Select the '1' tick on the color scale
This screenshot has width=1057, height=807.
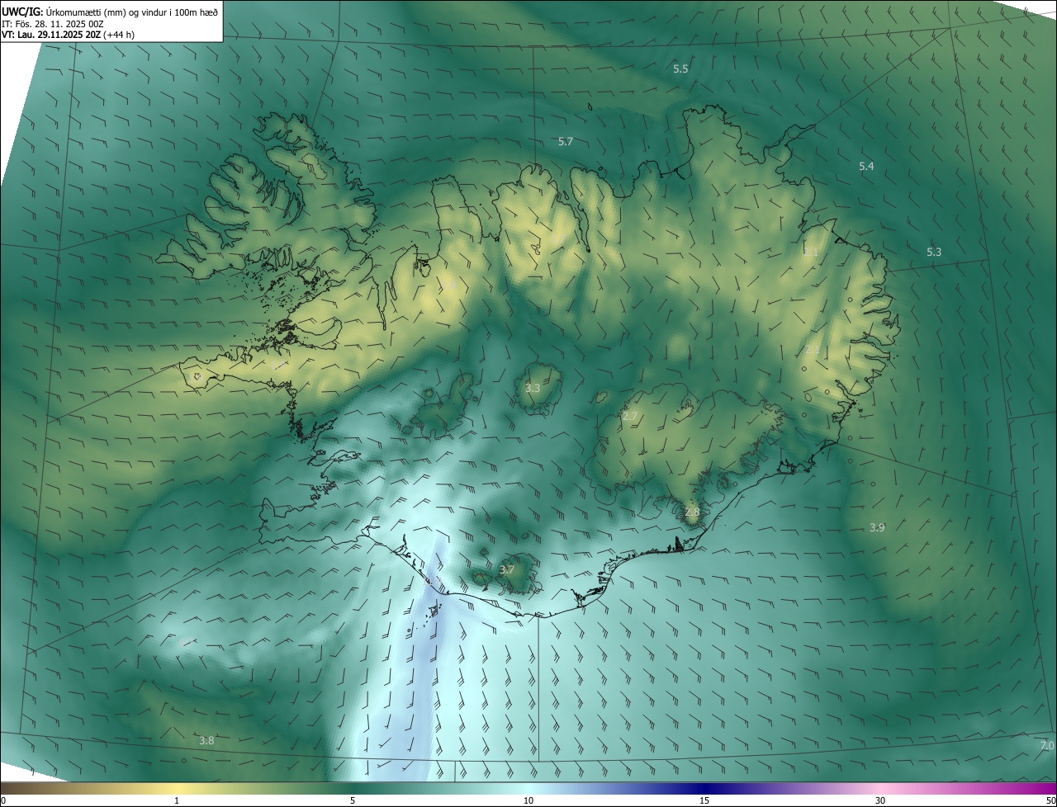[x=177, y=801]
